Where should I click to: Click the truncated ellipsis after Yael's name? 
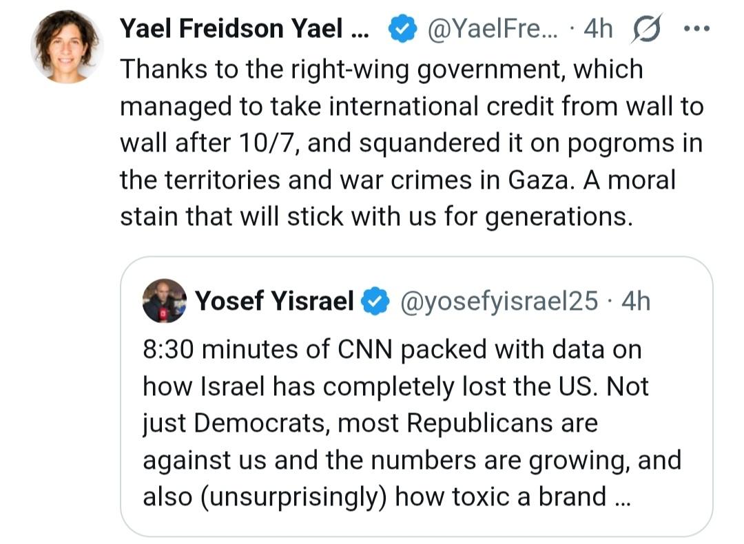point(364,28)
